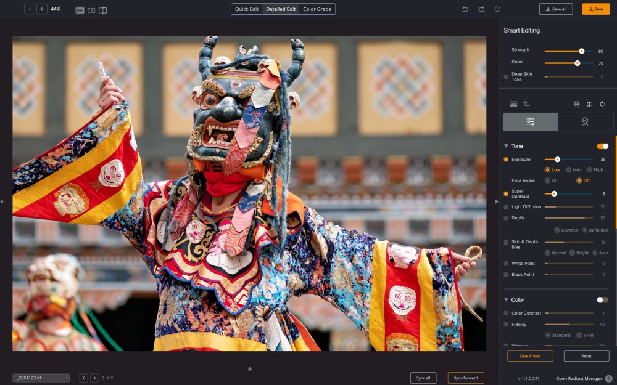Screen dimensions: 617x385
Task: Zoom out with the minus button
Action: (x=30, y=9)
